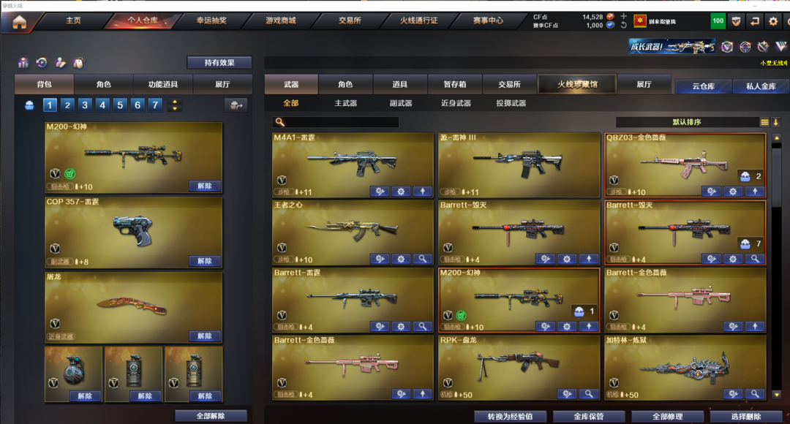The width and height of the screenshot is (790, 424).
Task: Open the 云仓库 tab
Action: point(704,86)
